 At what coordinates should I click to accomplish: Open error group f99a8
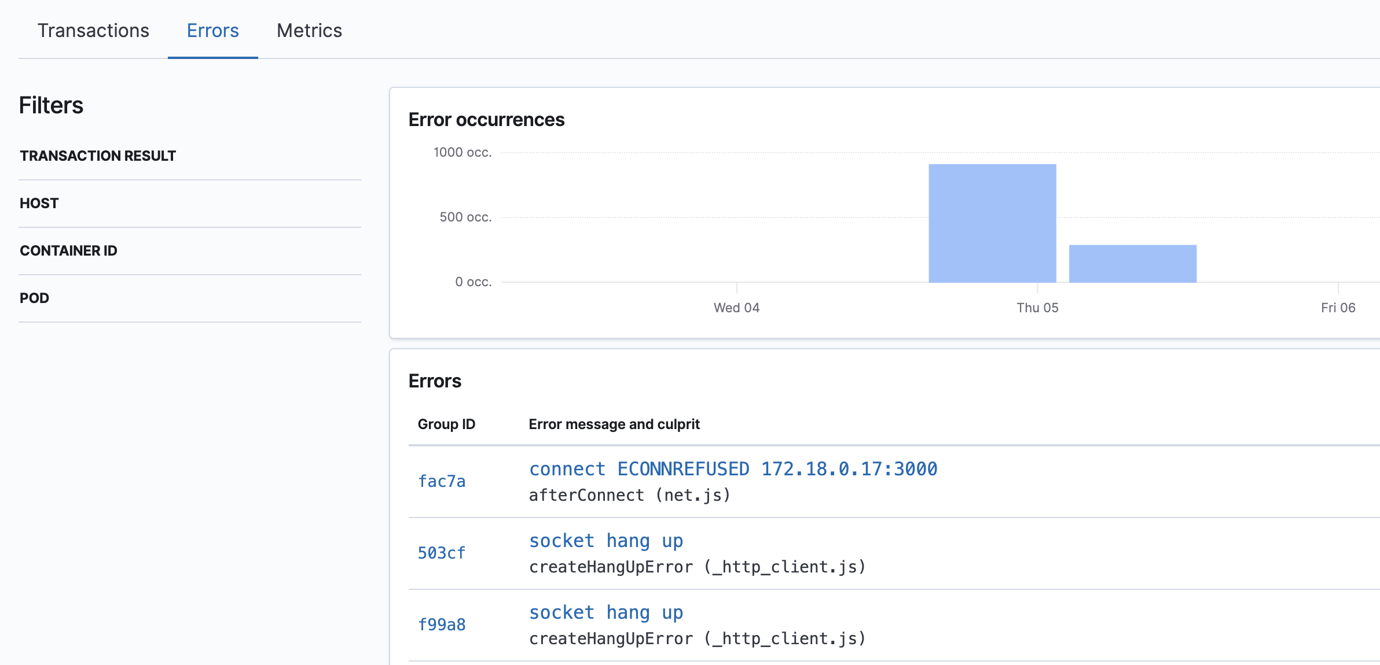pos(442,624)
